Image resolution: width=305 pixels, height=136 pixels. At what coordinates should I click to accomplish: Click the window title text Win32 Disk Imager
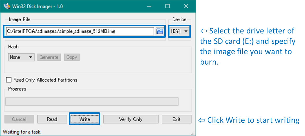pyautogui.click(x=37, y=6)
